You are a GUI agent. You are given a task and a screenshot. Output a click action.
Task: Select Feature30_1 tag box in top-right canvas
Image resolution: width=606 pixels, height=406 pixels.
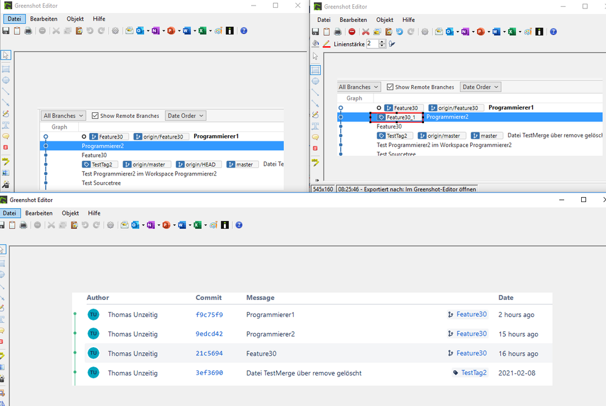tap(397, 117)
